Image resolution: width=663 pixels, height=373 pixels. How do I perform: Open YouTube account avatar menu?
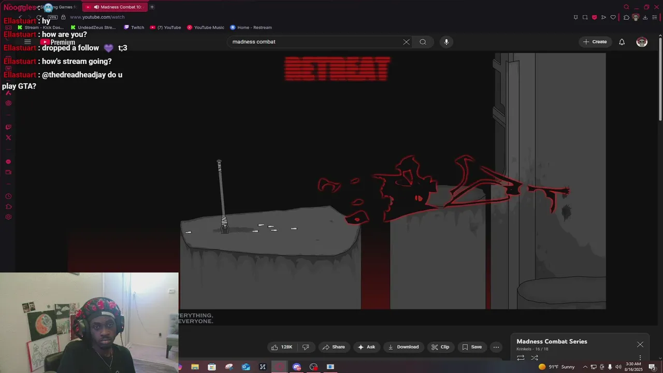point(642,42)
